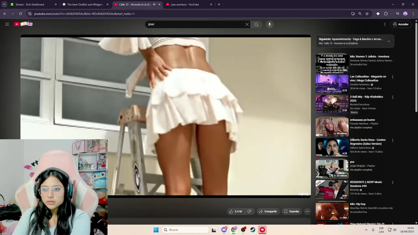Click Cumbia Fantastico channel name
The image size is (418, 235).
[x=360, y=85]
